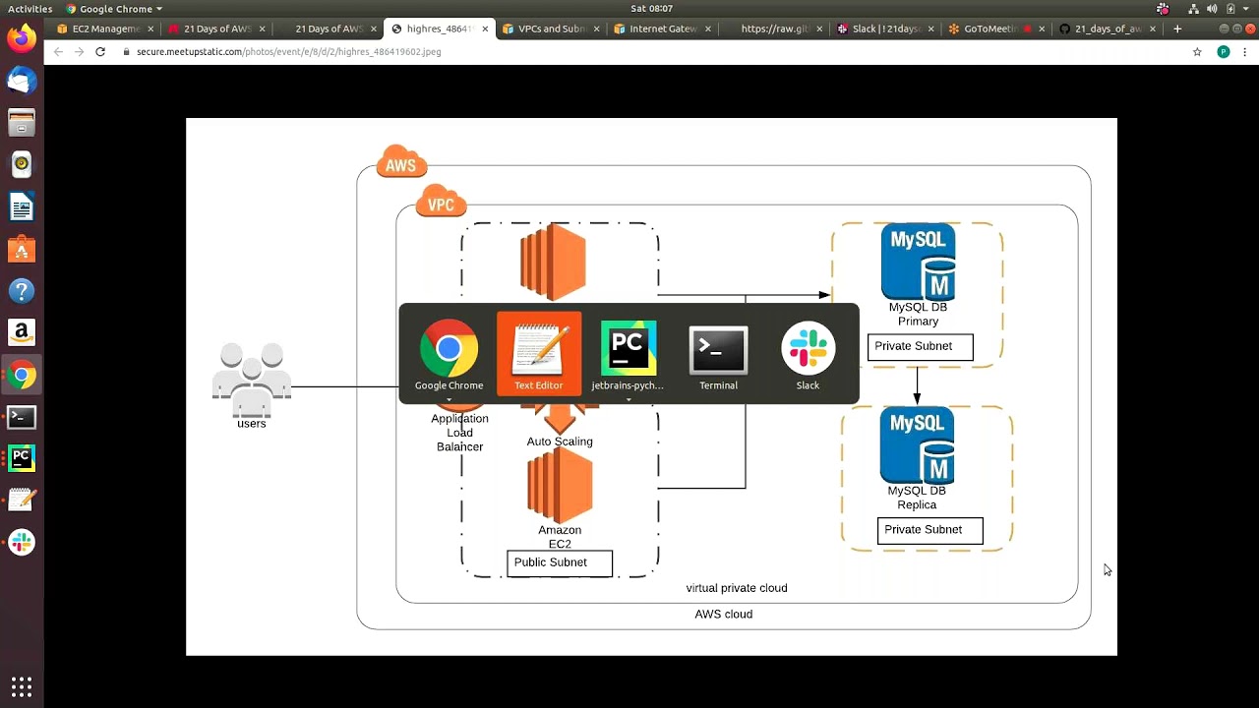This screenshot has height=708, width=1259.
Task: Open the Files manager in the dock
Action: [x=22, y=123]
